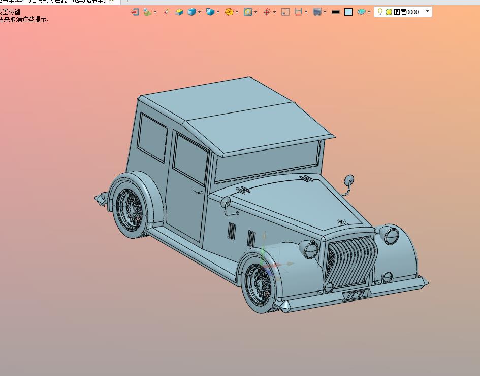Expand the crosshair target dropdown arrow
Image resolution: width=480 pixels, height=376 pixels.
274,12
